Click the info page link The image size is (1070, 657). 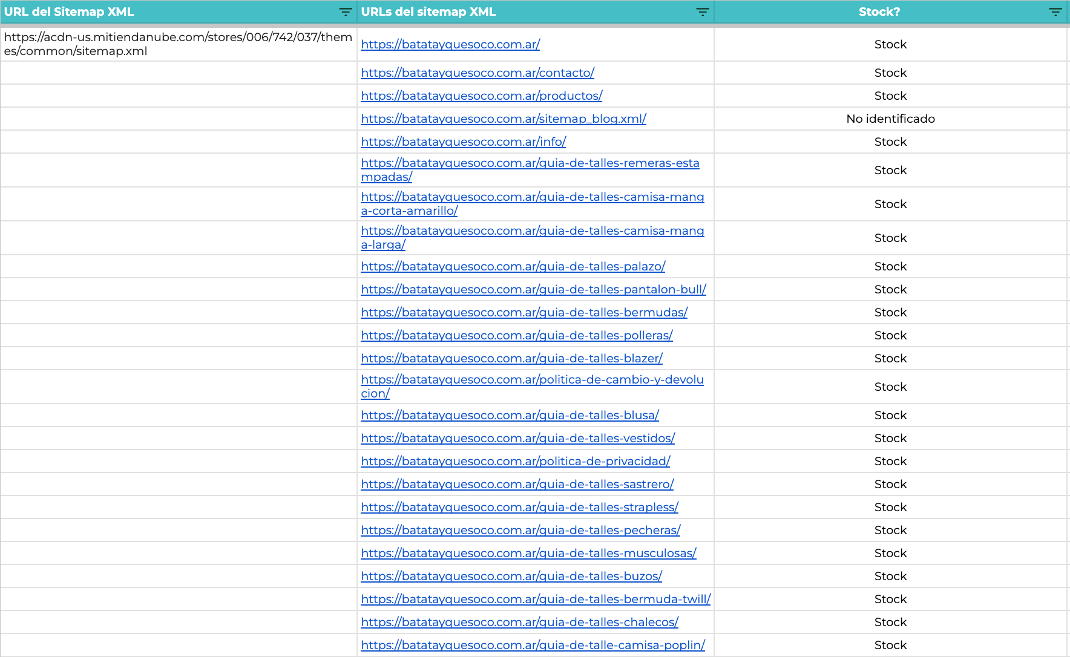(464, 142)
